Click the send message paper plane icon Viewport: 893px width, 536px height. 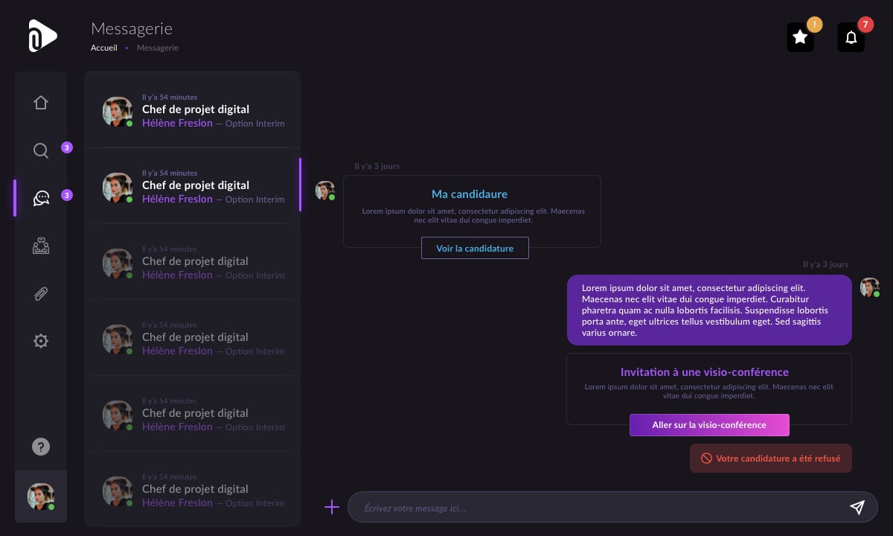coord(857,507)
